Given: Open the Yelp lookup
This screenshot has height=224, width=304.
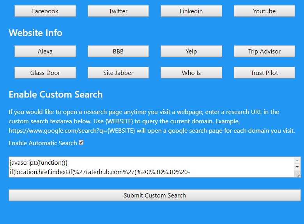Looking at the screenshot, I should pos(191,51).
